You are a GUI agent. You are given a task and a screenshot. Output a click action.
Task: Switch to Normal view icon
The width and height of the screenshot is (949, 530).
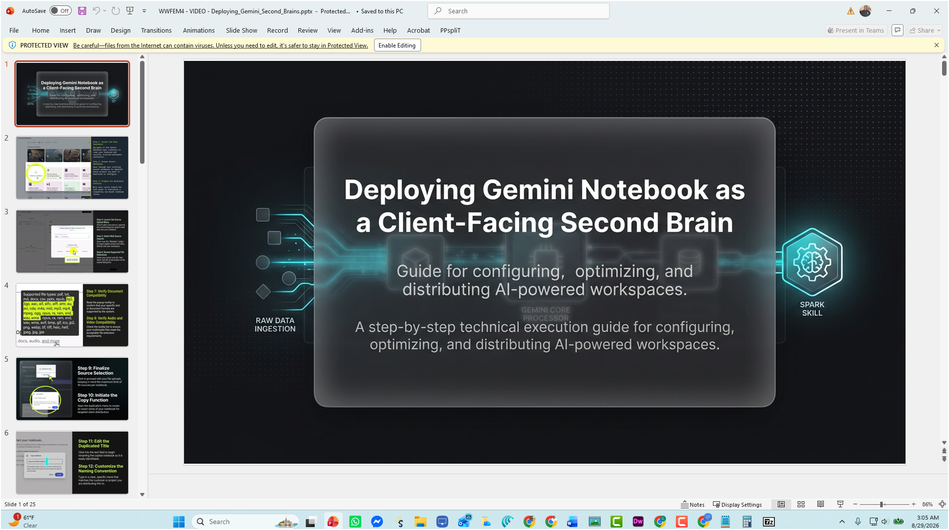[x=781, y=504]
